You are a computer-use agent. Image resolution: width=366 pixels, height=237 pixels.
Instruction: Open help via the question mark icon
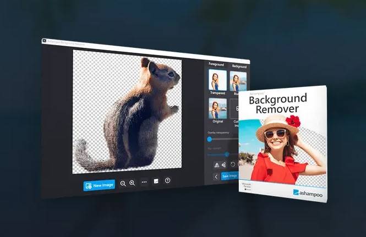(167, 180)
